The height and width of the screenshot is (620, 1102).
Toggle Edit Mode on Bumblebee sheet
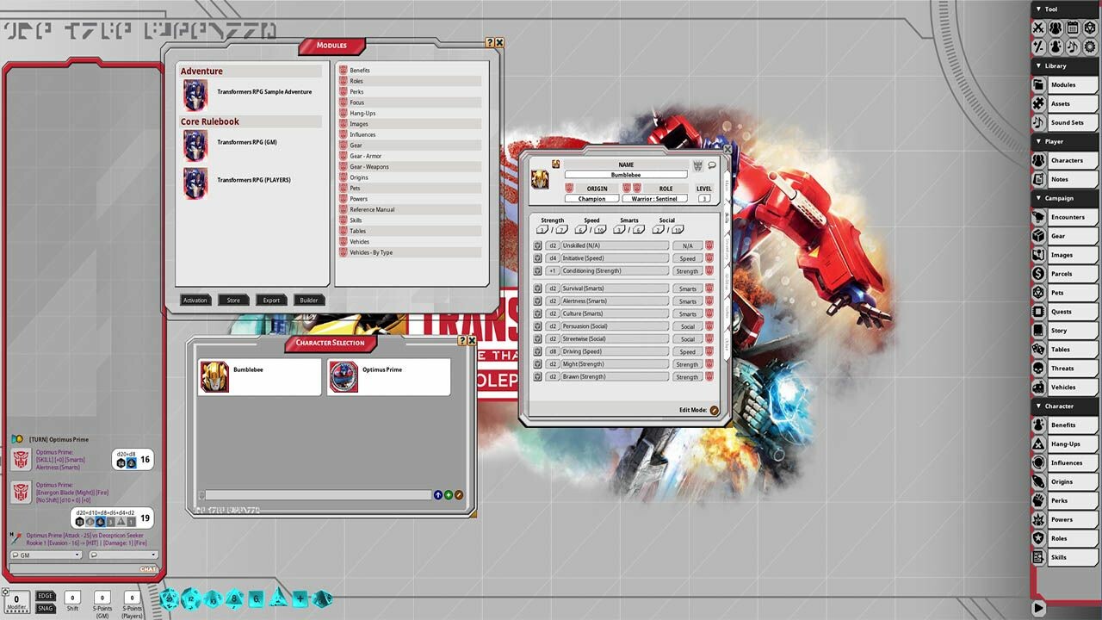pyautogui.click(x=714, y=410)
